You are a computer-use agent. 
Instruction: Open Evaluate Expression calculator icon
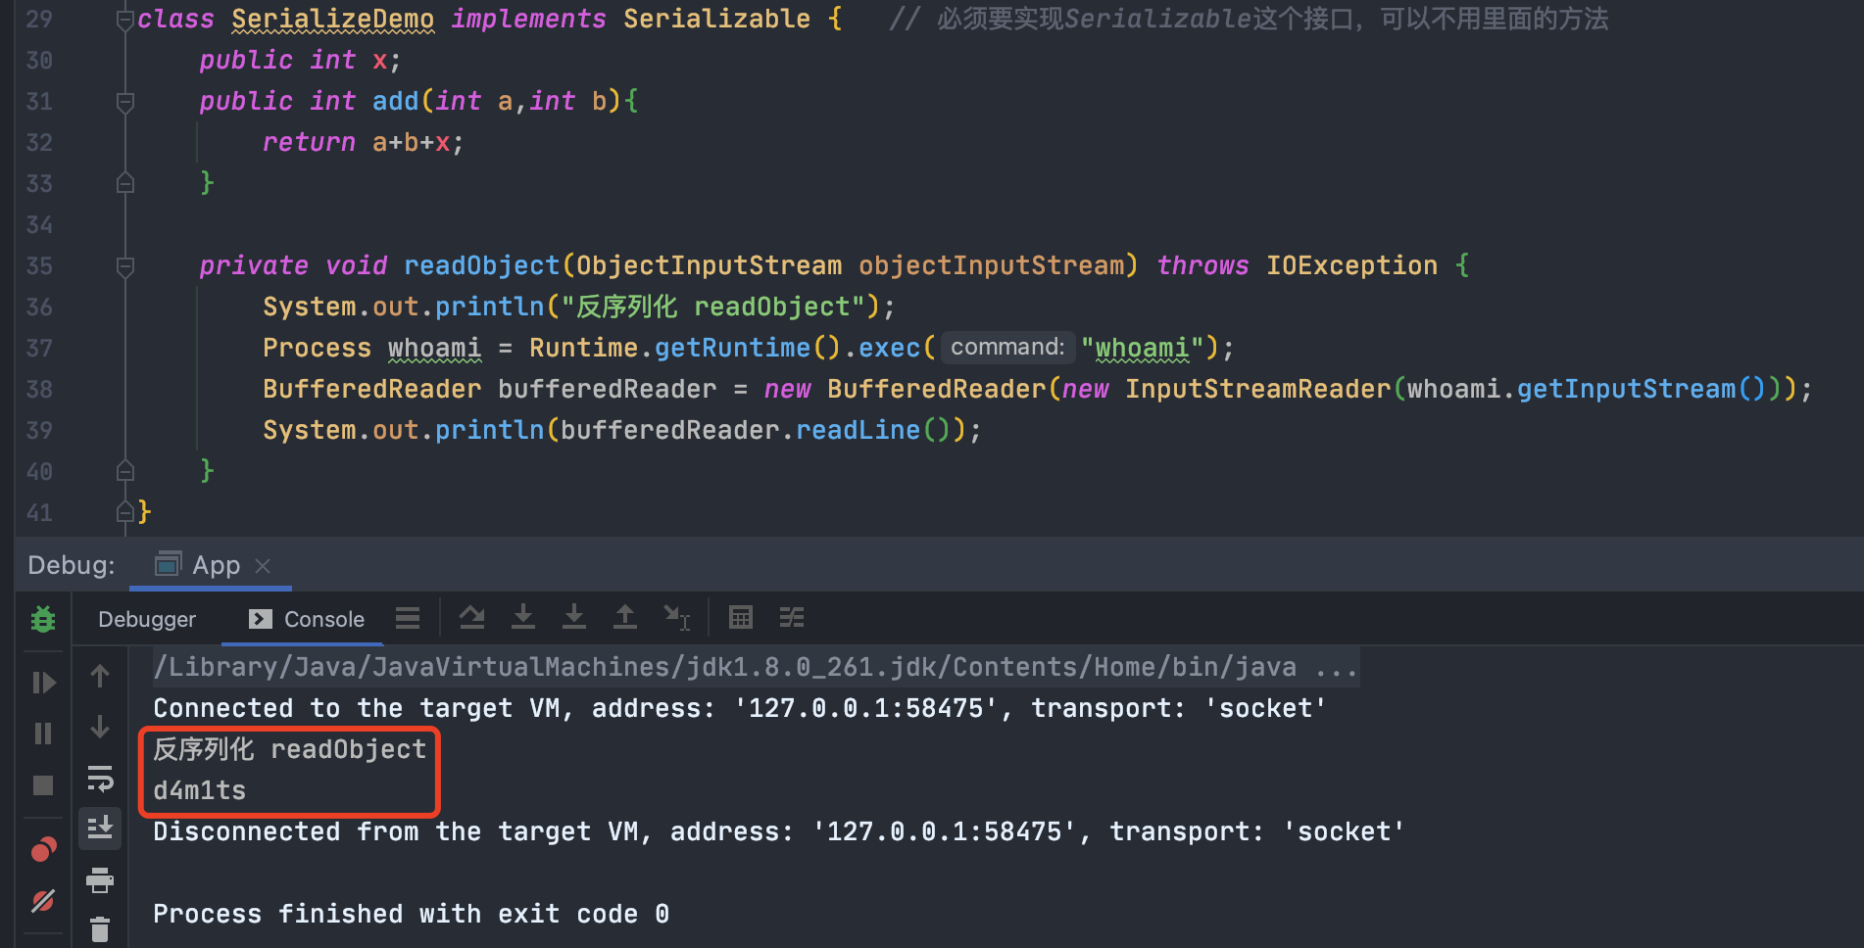[741, 617]
